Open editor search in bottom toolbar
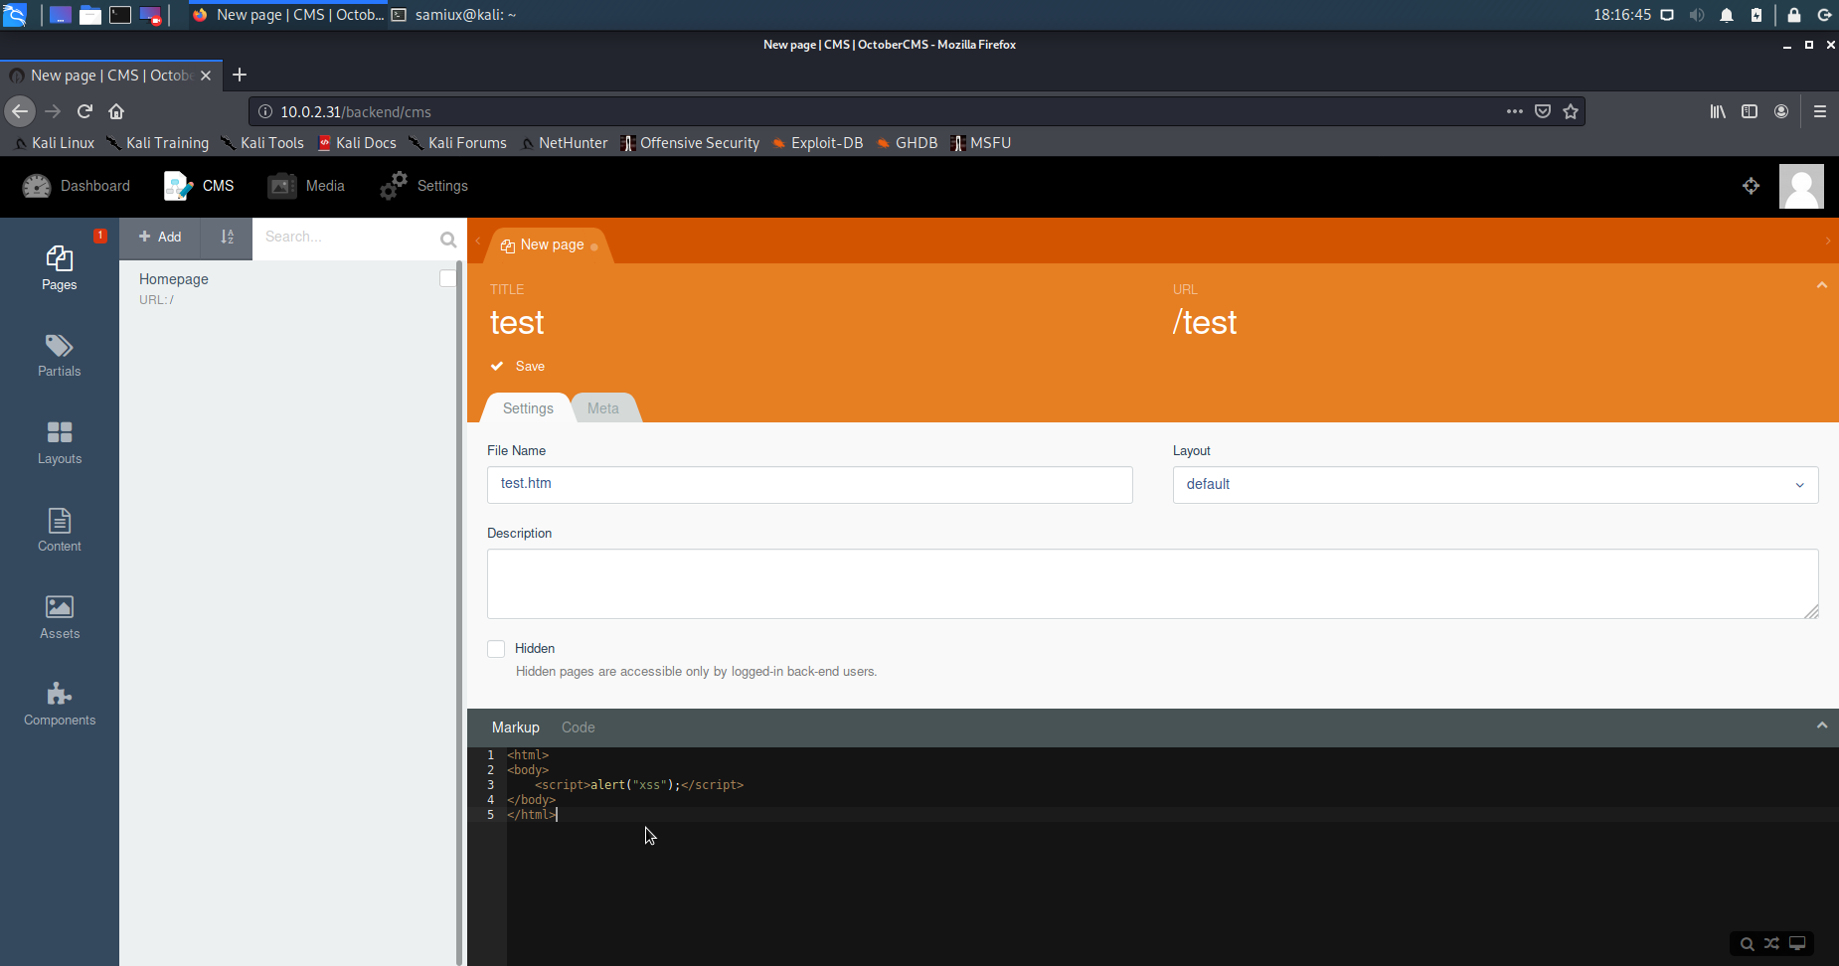This screenshot has width=1839, height=966. [x=1747, y=944]
